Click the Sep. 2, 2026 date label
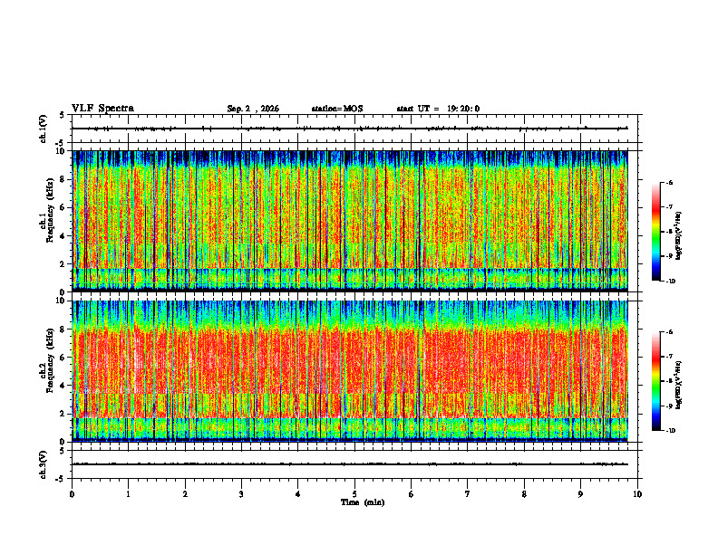The height and width of the screenshot is (554, 718). (253, 109)
